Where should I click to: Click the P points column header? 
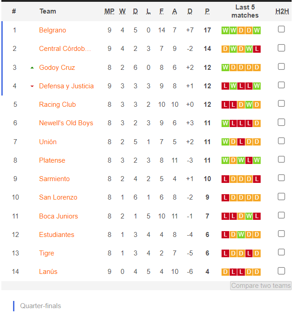[x=207, y=11]
